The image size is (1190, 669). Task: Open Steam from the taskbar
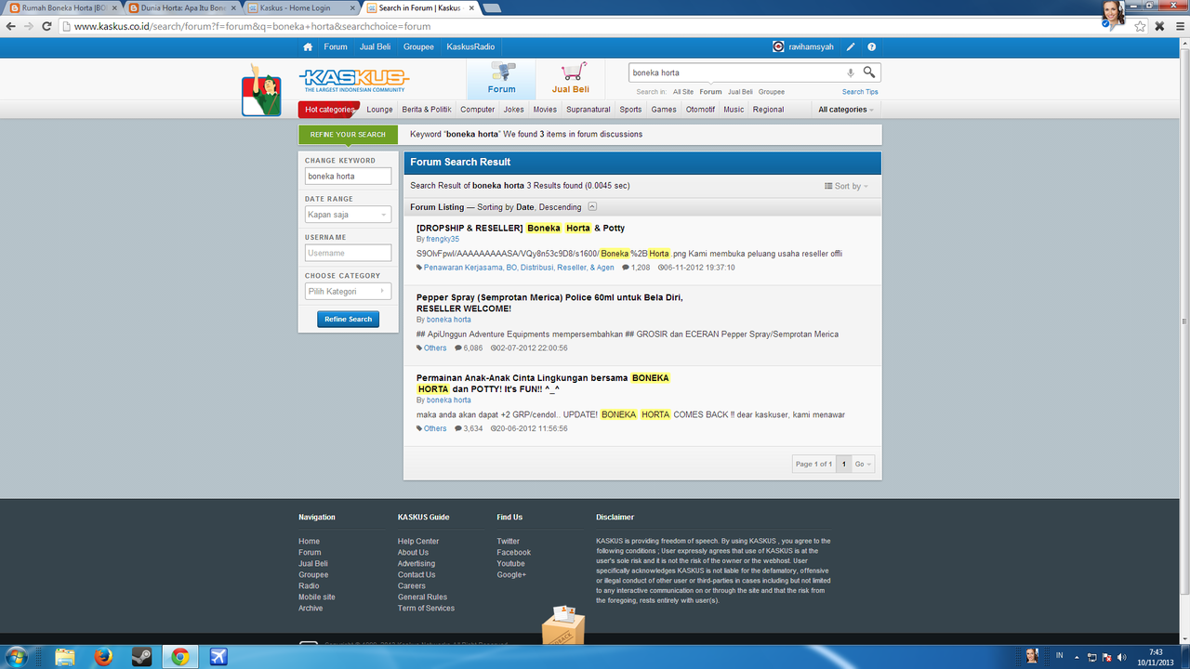[141, 657]
